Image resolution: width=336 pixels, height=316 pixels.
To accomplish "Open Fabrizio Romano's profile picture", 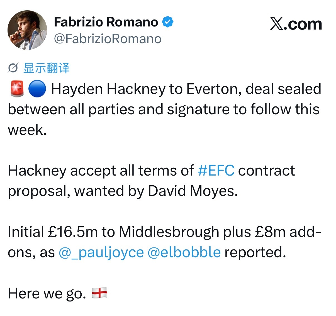I will point(27,30).
